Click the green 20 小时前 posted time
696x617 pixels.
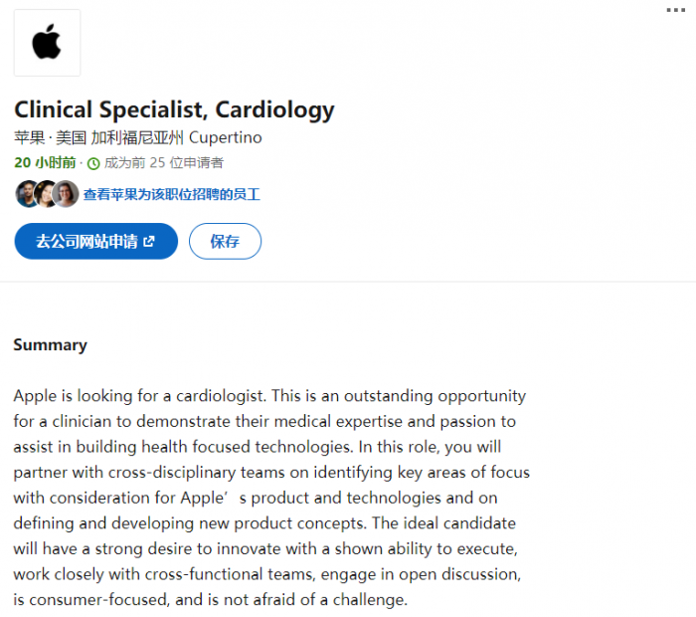[x=44, y=162]
